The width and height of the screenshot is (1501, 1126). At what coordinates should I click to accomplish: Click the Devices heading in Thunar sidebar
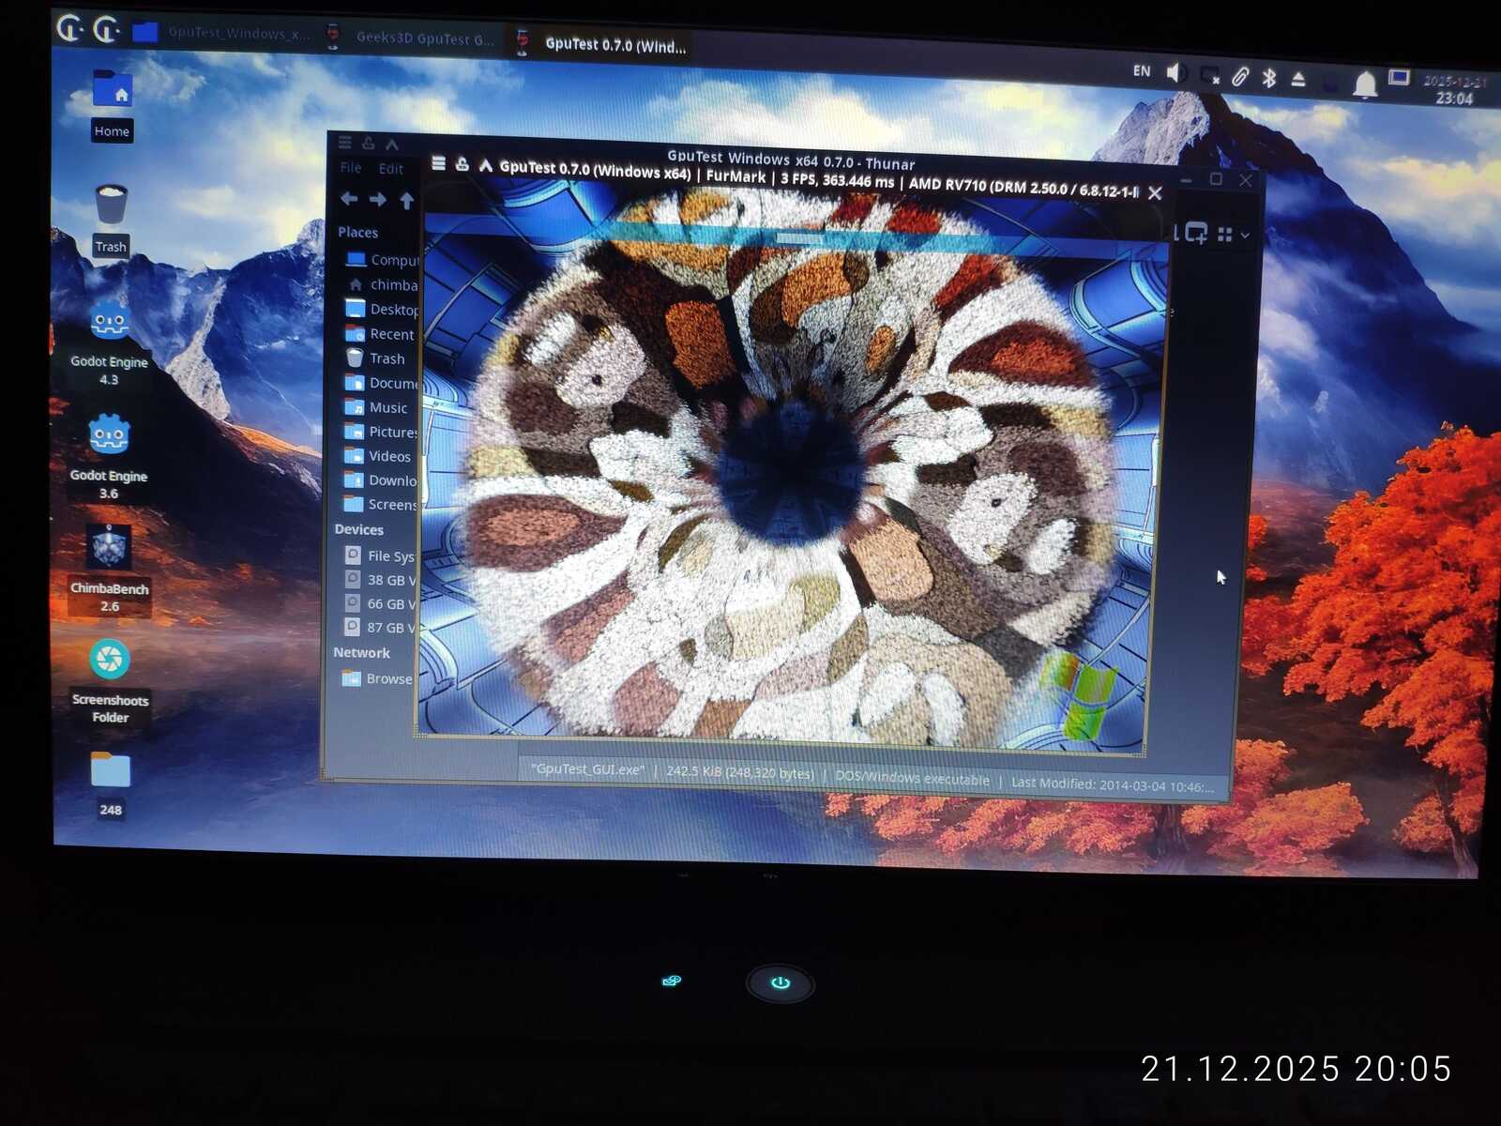click(358, 529)
